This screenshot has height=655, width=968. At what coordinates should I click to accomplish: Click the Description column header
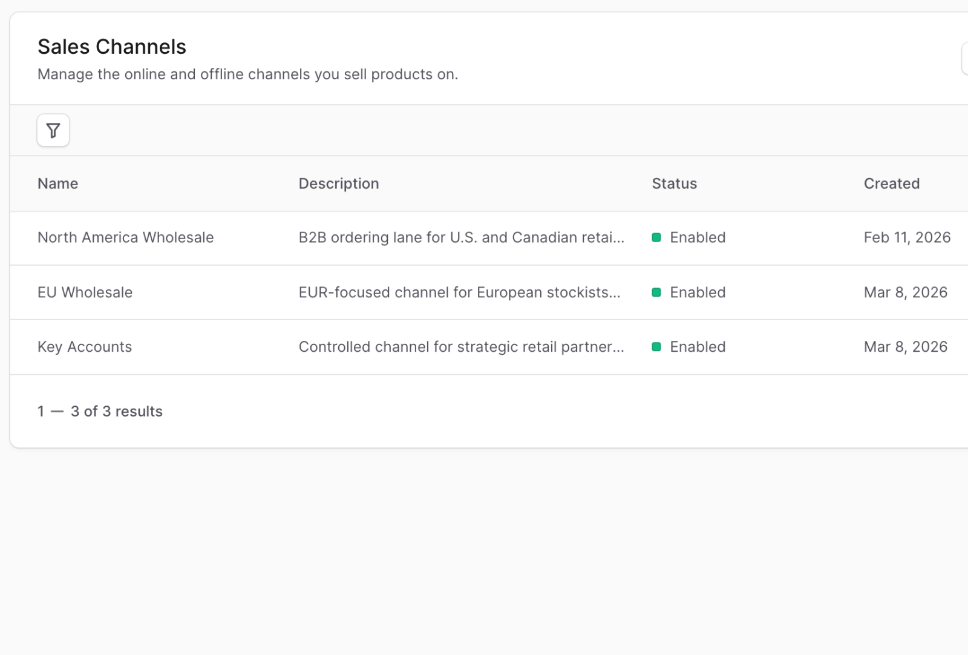click(339, 183)
